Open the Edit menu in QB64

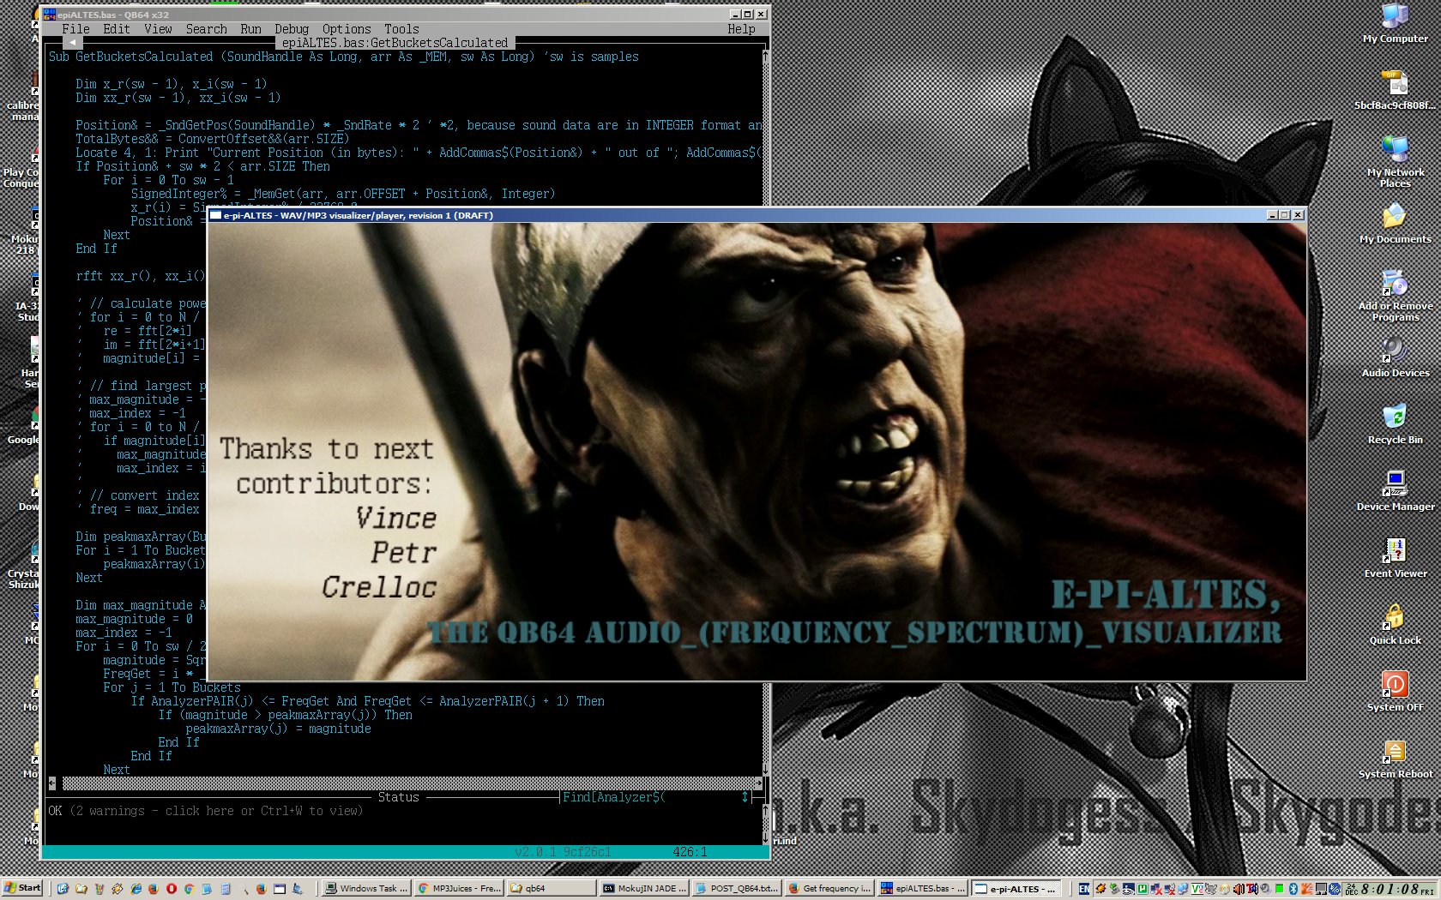[x=117, y=29]
